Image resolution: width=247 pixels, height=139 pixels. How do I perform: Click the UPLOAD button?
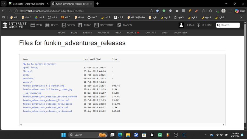pos(204,25)
